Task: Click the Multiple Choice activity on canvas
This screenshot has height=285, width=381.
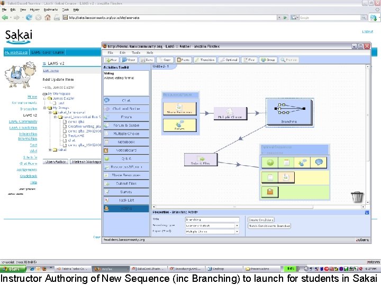Action: [x=230, y=113]
